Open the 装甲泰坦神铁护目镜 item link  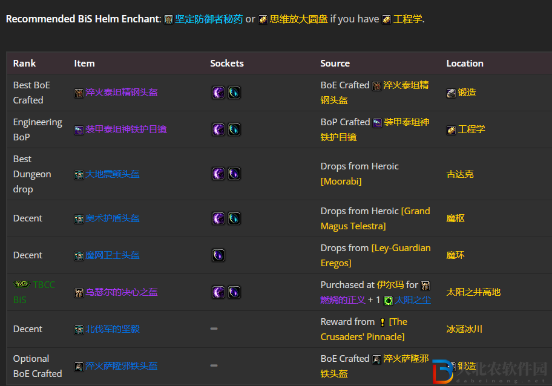[x=126, y=129]
